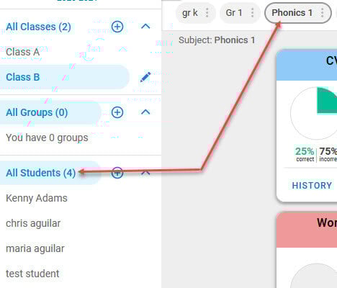Open HISTORY for the first card
Screen dimensions: 337x288
pyautogui.click(x=312, y=186)
